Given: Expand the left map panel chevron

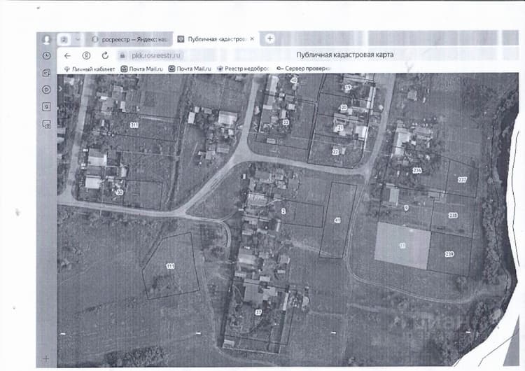Looking at the screenshot, I should 60,89.
